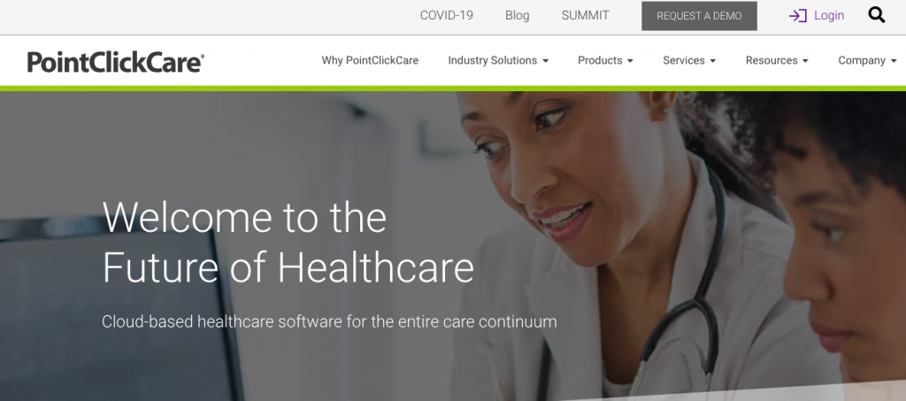
Task: Go to the Blog page
Action: [x=517, y=16]
